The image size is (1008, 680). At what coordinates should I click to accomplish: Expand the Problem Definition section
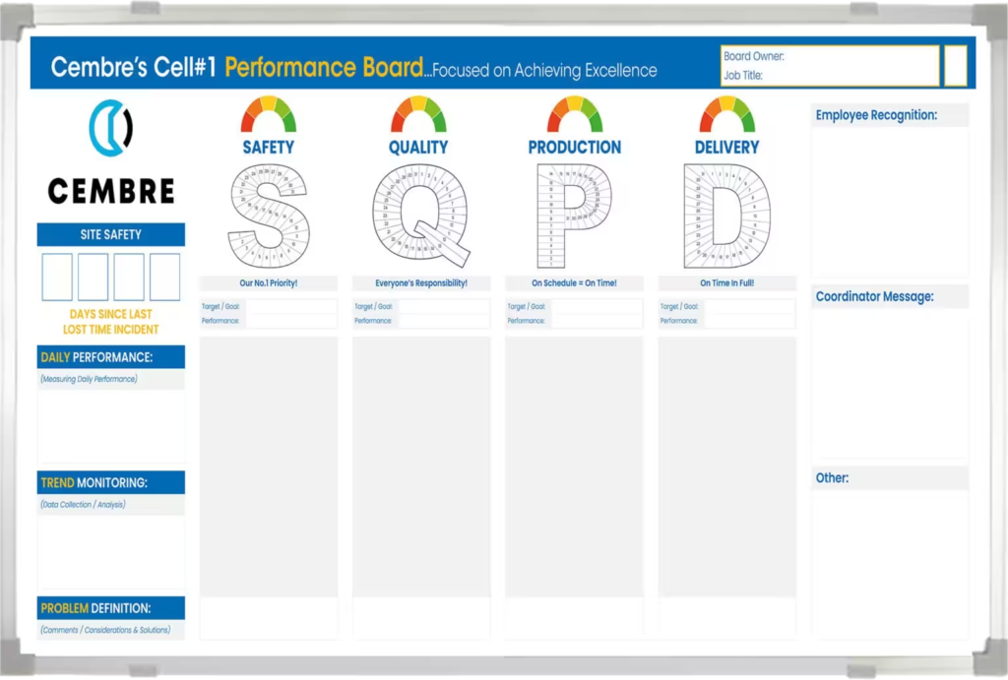click(x=109, y=608)
